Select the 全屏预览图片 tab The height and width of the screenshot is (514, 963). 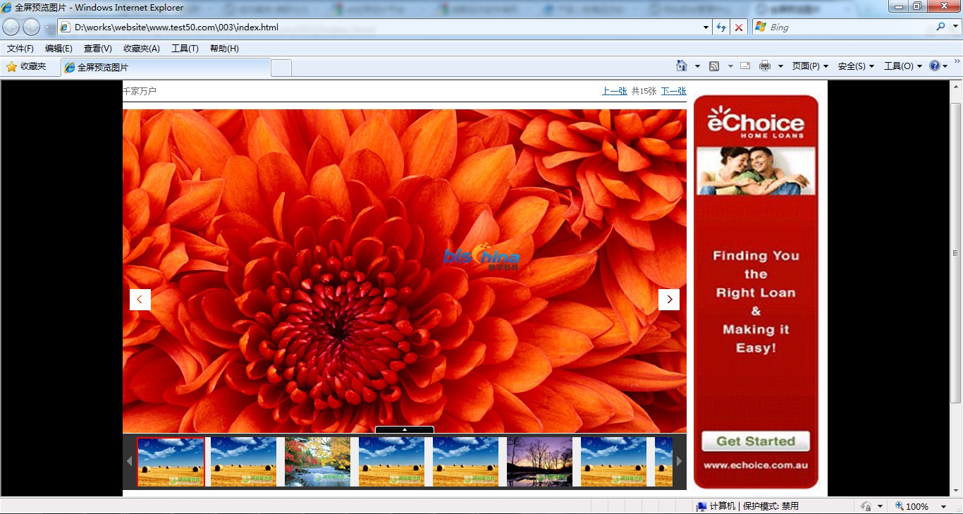pyautogui.click(x=166, y=68)
